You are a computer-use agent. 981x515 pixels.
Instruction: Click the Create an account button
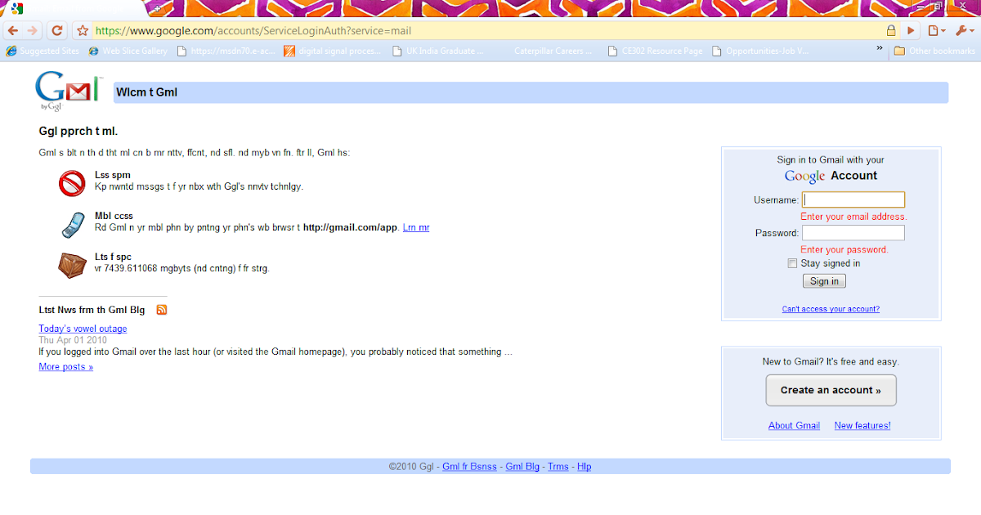click(x=831, y=390)
